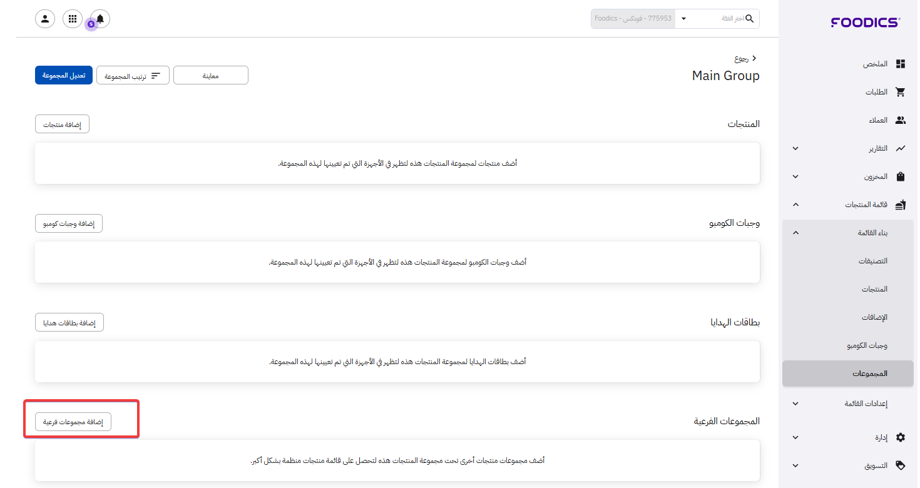The image size is (920, 488).
Task: Click the ترتيب المجموعة sort button
Action: tap(133, 76)
